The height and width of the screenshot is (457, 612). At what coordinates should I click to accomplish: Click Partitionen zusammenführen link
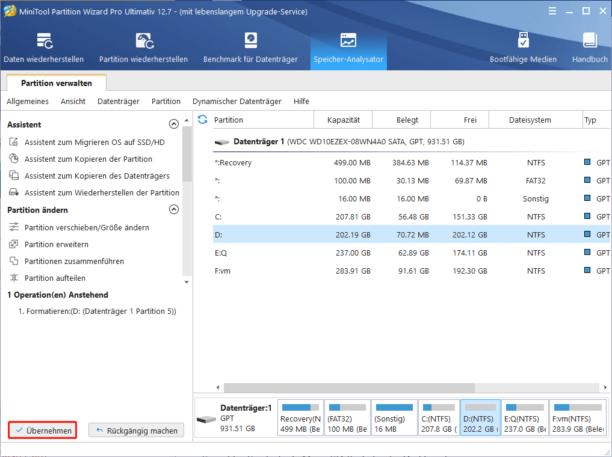(x=74, y=261)
